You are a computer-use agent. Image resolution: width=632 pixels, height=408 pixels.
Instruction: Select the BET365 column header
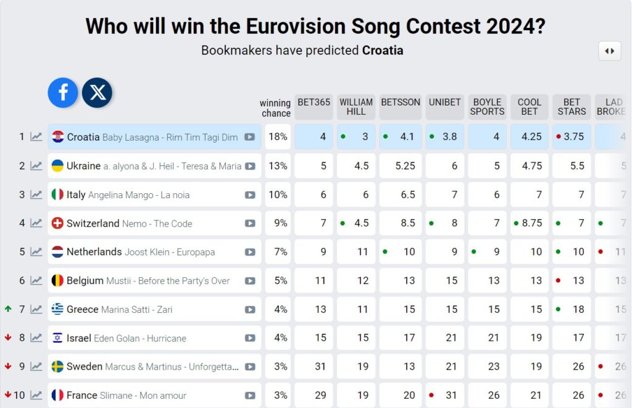314,107
